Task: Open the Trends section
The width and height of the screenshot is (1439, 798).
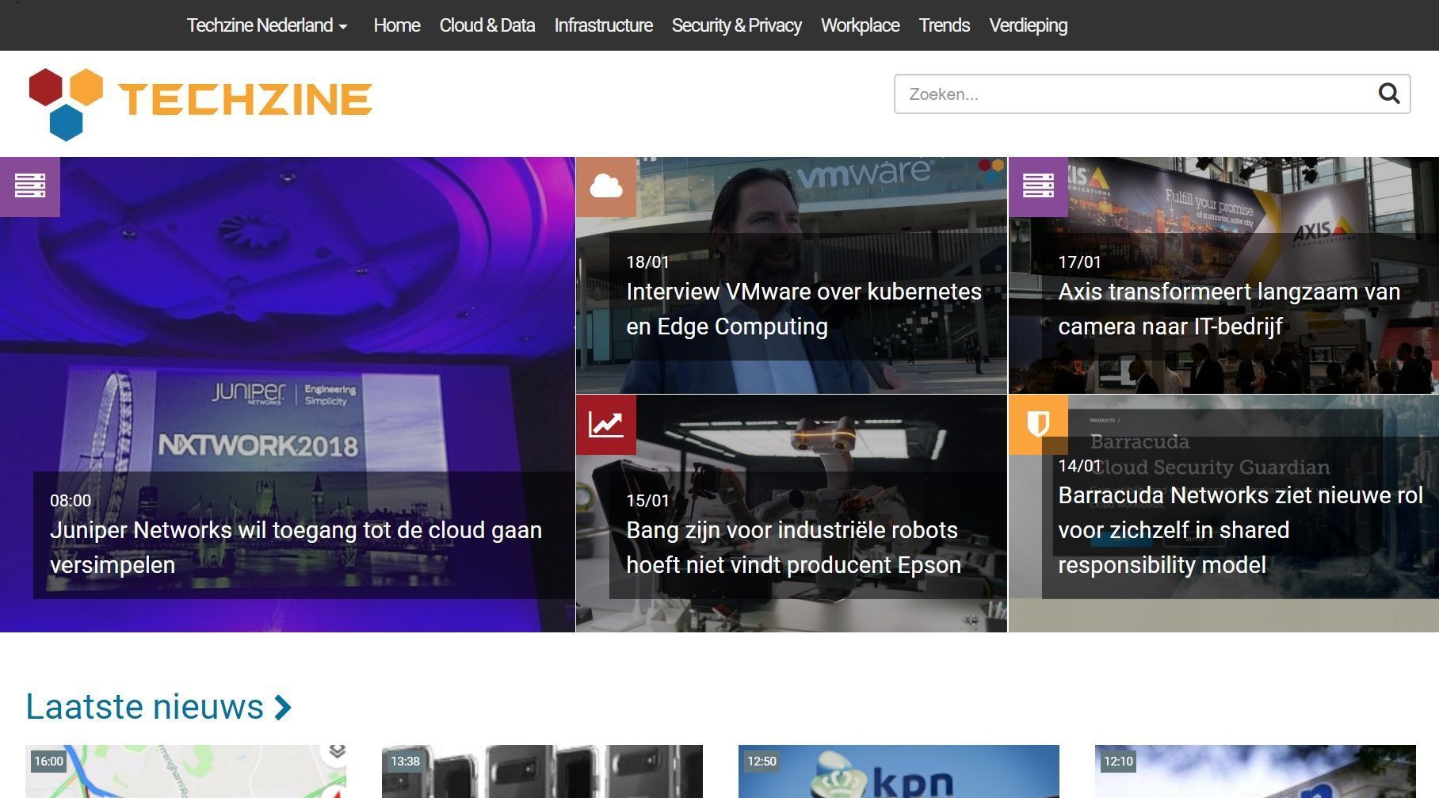Action: click(x=945, y=25)
